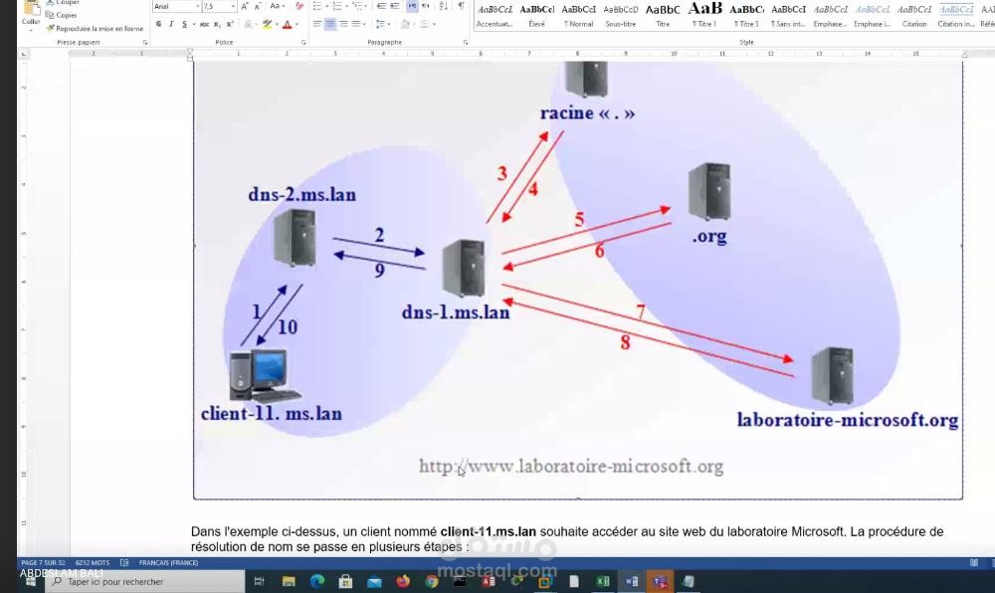Viewport: 995px width, 593px height.
Task: Toggle show paragraph marks (¶)
Action: [462, 6]
